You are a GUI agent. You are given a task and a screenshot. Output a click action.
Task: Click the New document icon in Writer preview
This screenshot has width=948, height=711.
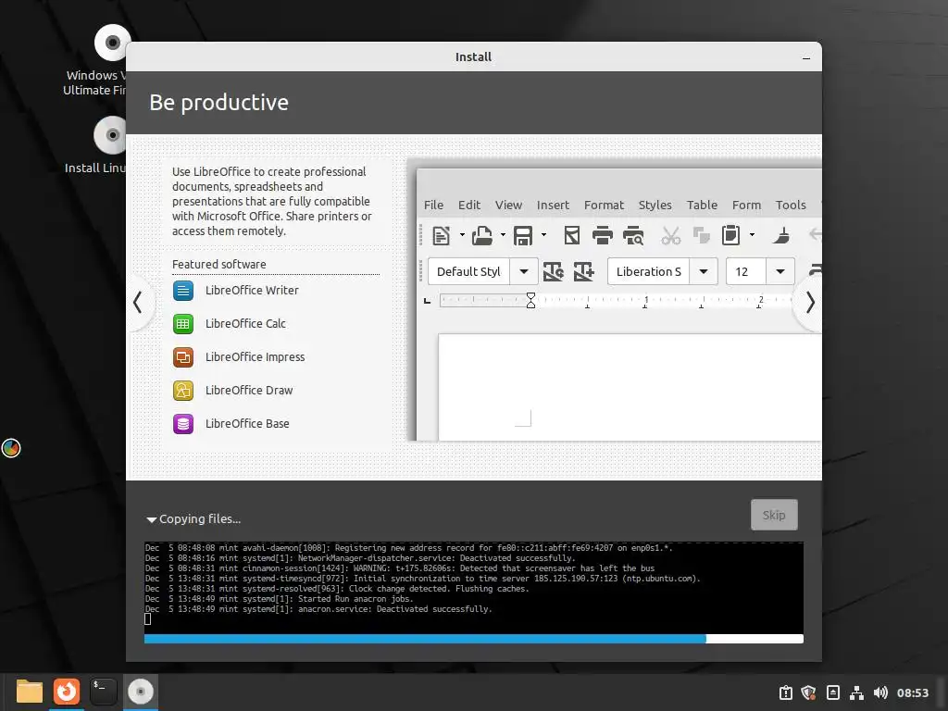point(442,235)
